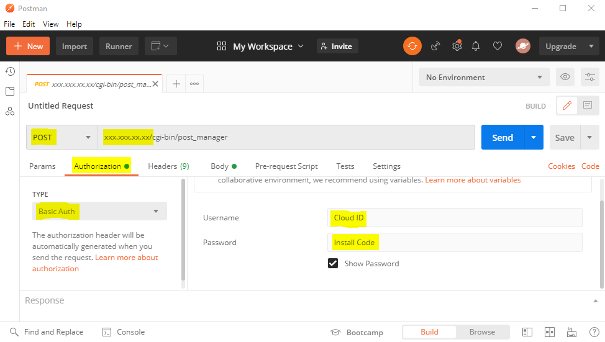
Task: Switch to the Params tab
Action: pyautogui.click(x=42, y=166)
